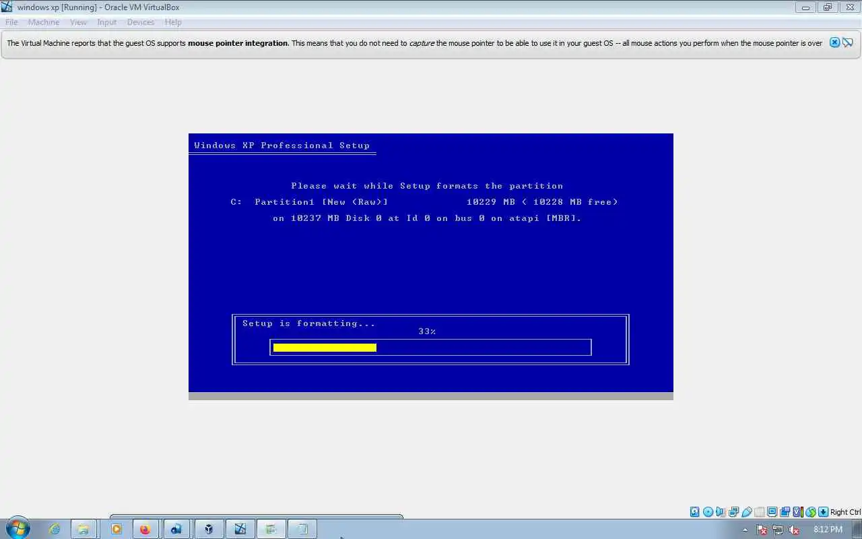Click the 33% progress value
This screenshot has width=862, height=539.
pyautogui.click(x=427, y=331)
